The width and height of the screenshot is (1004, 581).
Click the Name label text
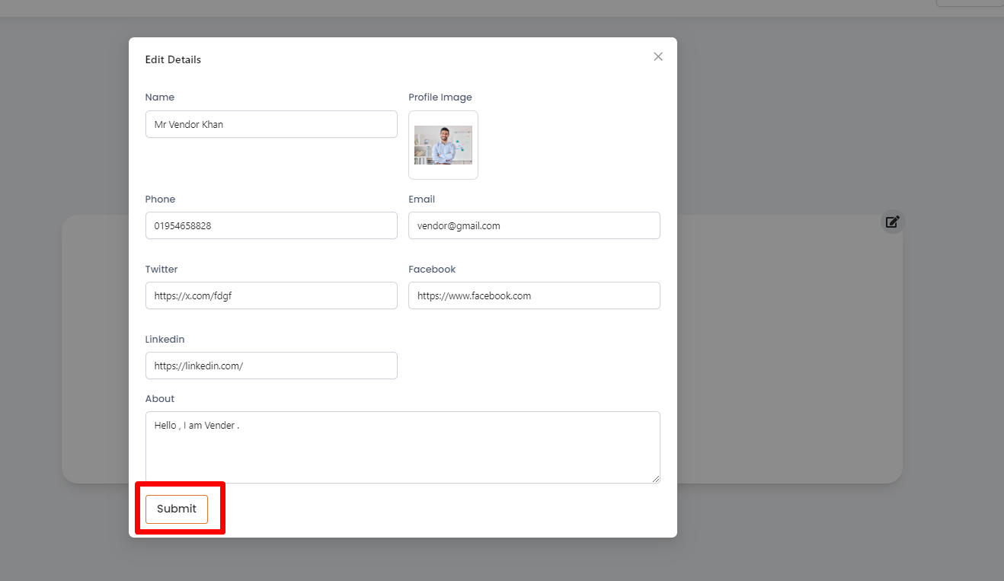point(160,97)
